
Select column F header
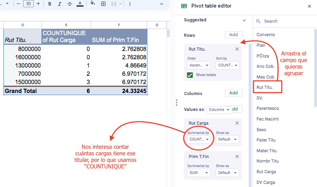(119, 25)
